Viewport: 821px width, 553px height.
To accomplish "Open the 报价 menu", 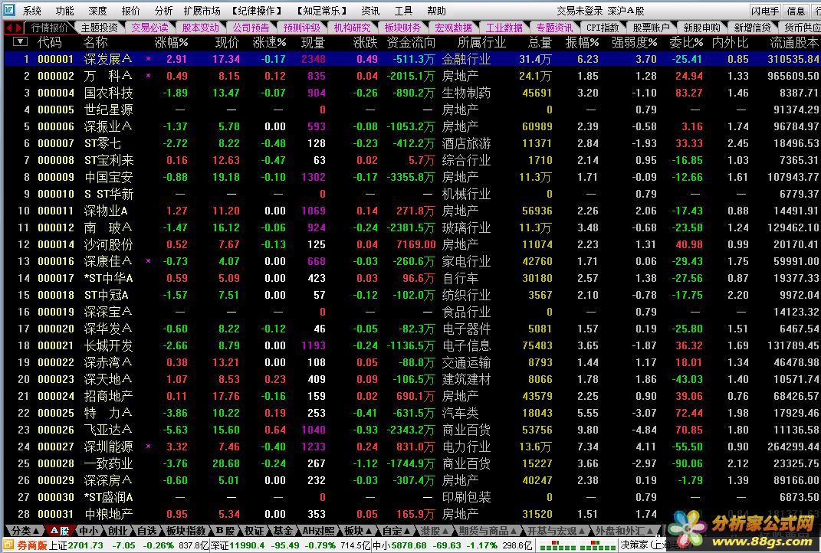I will [130, 11].
